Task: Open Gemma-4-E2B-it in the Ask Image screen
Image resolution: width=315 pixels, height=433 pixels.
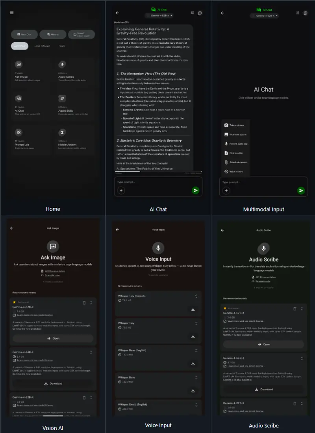Action: tap(53, 338)
